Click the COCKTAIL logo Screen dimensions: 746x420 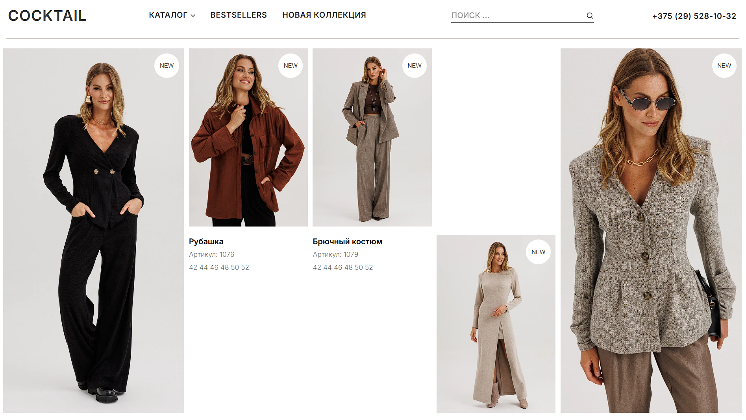click(x=47, y=16)
